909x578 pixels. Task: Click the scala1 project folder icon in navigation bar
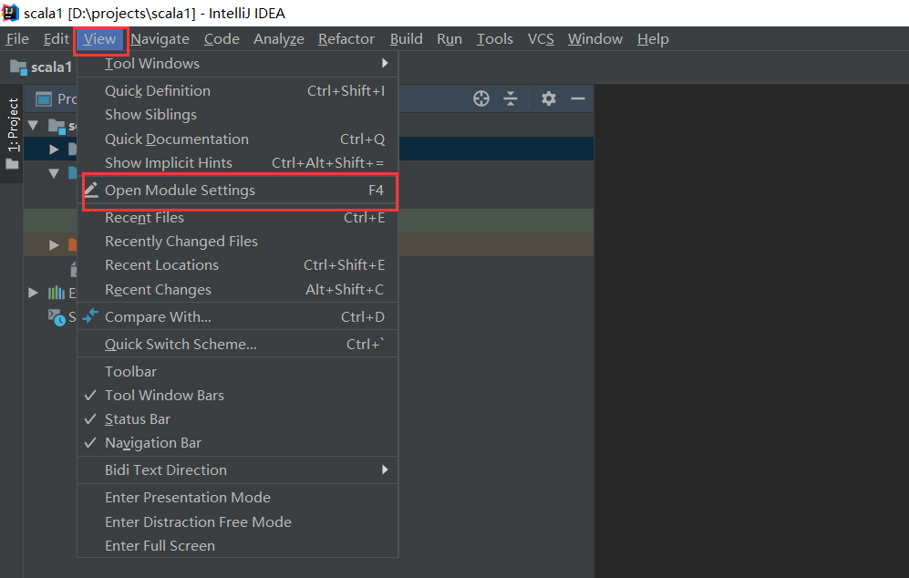(x=18, y=67)
